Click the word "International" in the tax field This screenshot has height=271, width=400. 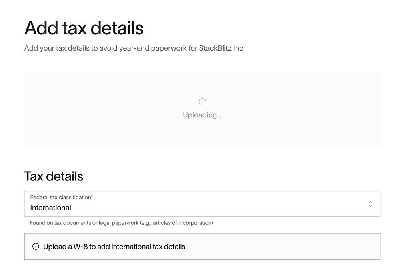[51, 208]
